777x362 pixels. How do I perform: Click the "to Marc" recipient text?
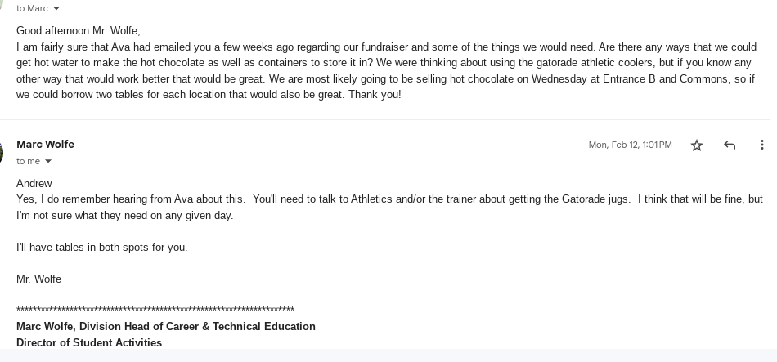coord(32,8)
